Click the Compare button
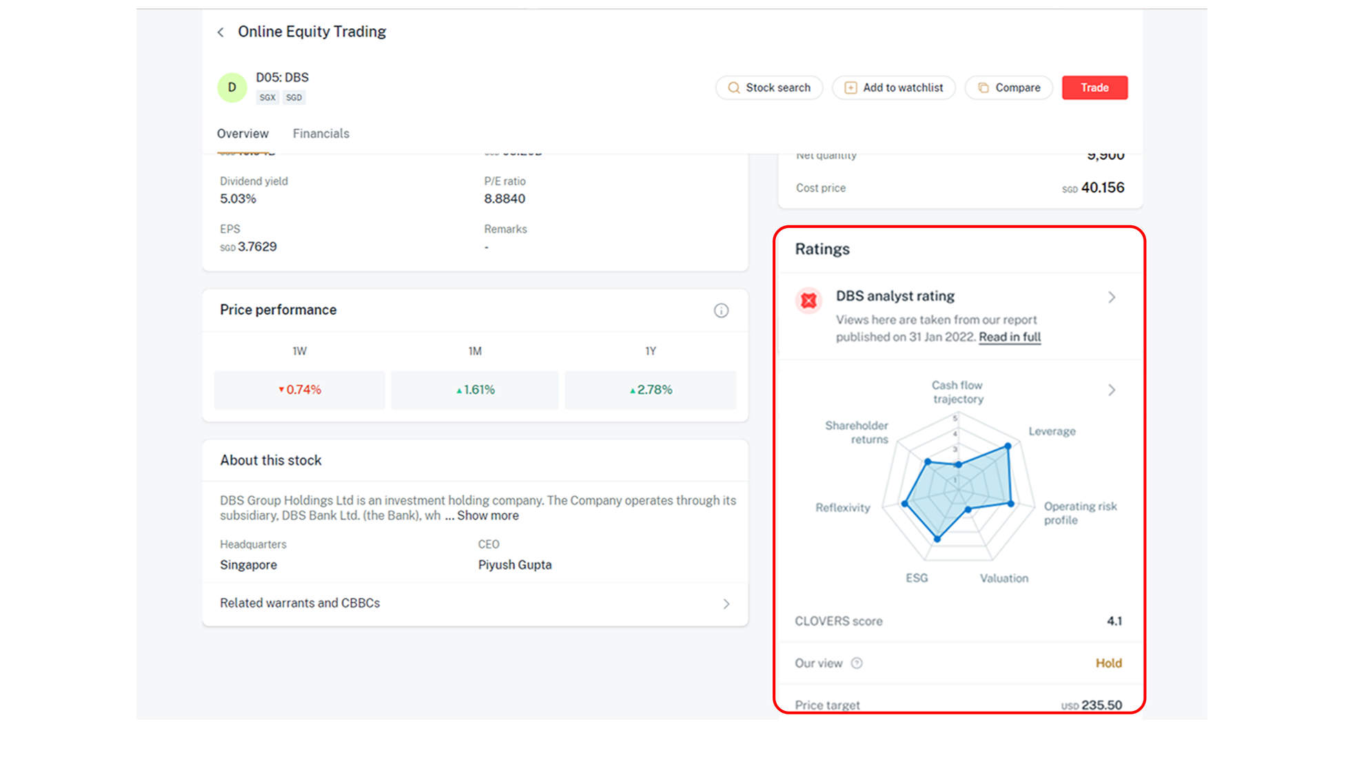Image resolution: width=1346 pixels, height=775 pixels. (x=1009, y=87)
